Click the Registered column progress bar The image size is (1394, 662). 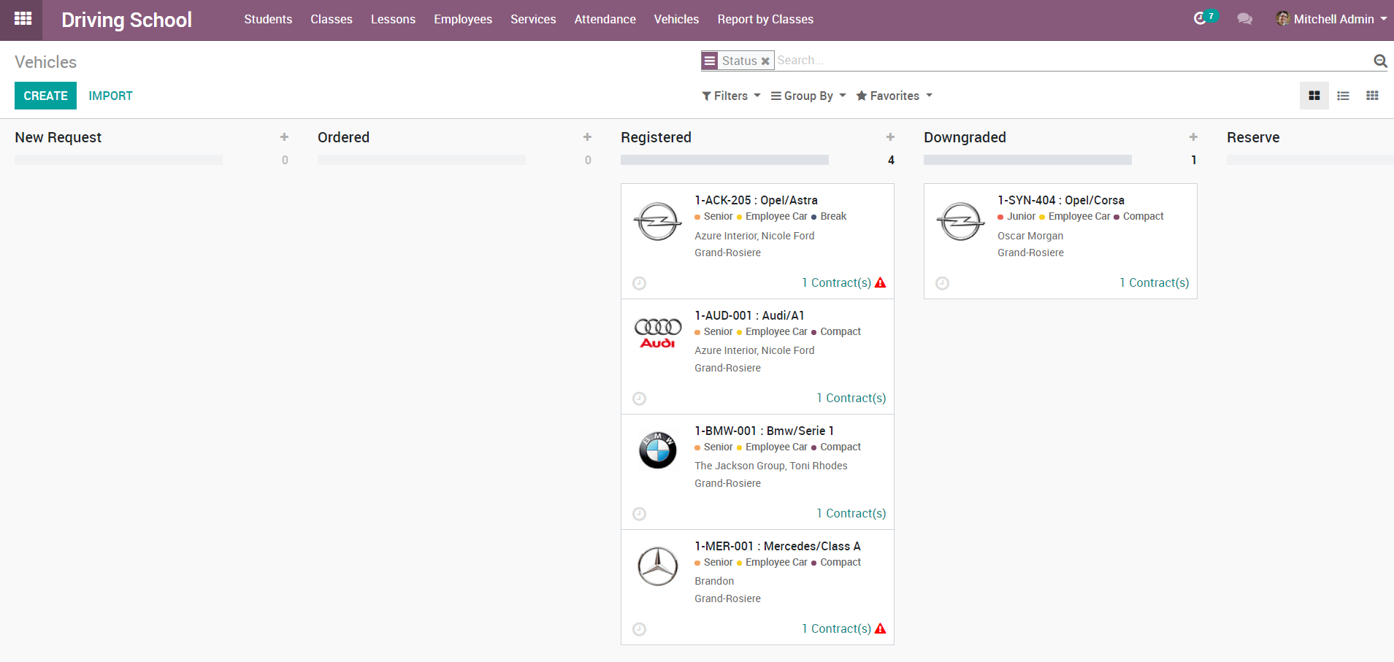pos(724,160)
